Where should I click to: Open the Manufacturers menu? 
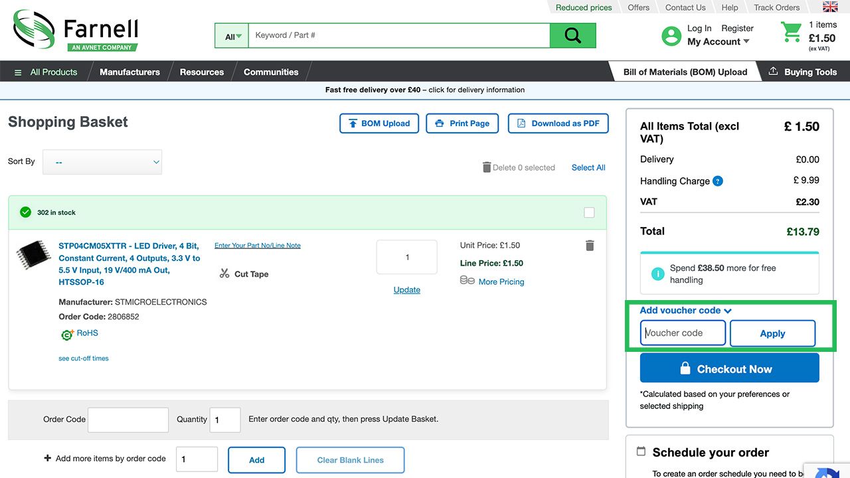click(x=129, y=72)
